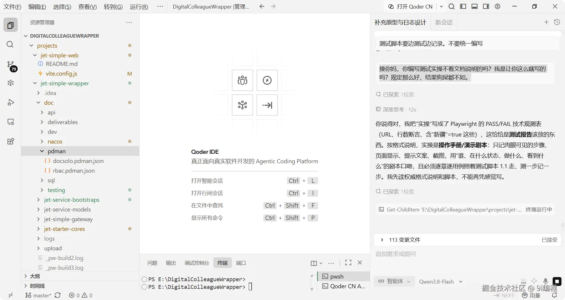
Task: Open the 文件(F) menu
Action: click(12, 6)
